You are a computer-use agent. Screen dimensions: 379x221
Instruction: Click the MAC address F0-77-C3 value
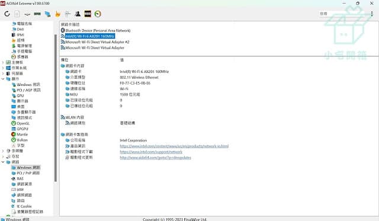coord(135,83)
